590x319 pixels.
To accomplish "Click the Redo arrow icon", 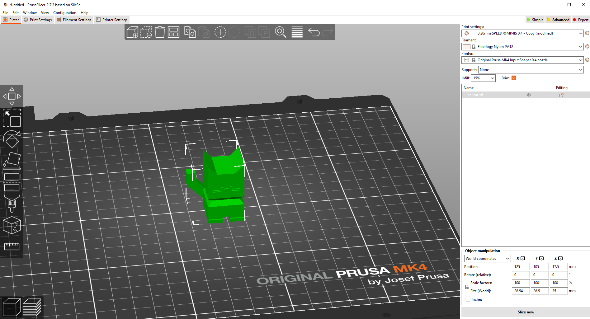I will coord(328,32).
